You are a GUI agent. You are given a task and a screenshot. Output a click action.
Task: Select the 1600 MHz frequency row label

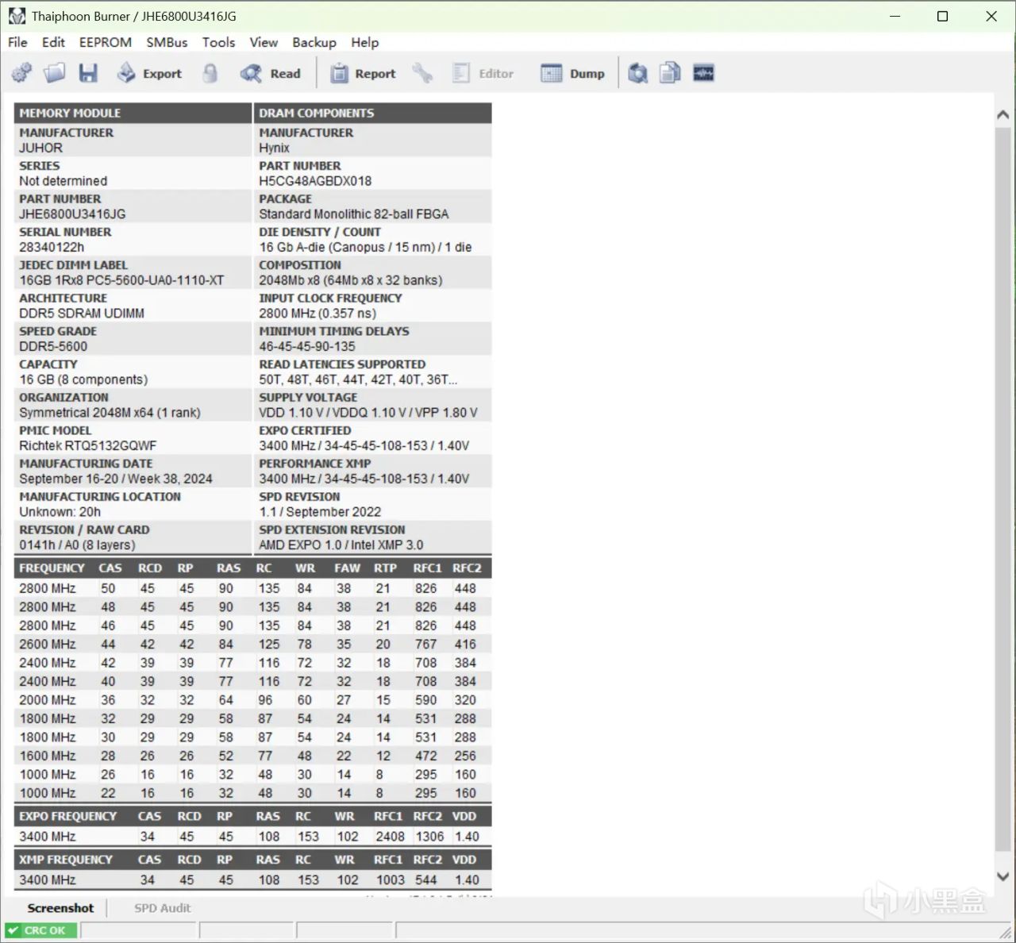tap(48, 756)
